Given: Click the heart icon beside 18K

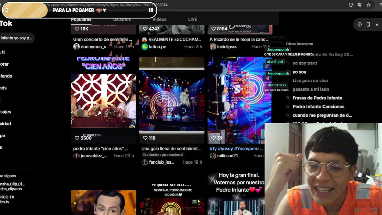Looking at the screenshot, I should tap(77, 29).
